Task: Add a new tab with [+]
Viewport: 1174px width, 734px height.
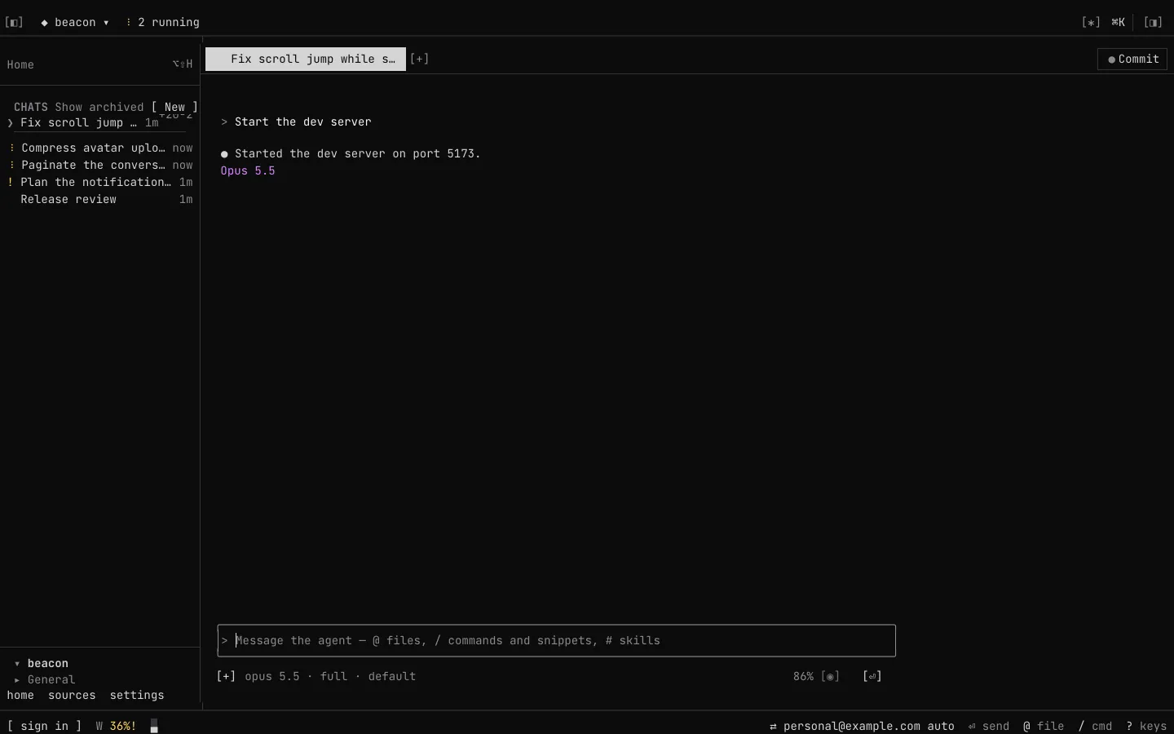Action: [x=419, y=59]
